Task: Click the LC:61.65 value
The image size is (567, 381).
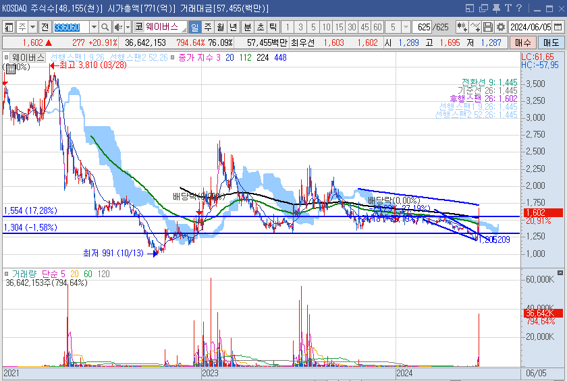Action: pos(537,57)
